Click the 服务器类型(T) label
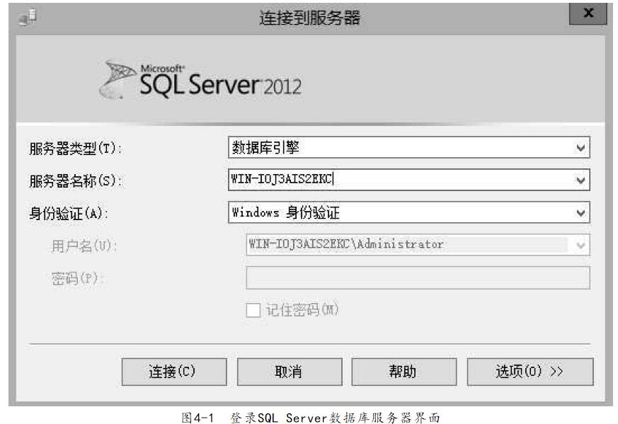Viewport: 618px width, 424px height. pos(75,149)
